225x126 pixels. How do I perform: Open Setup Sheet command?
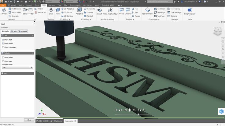(x=15, y=12)
